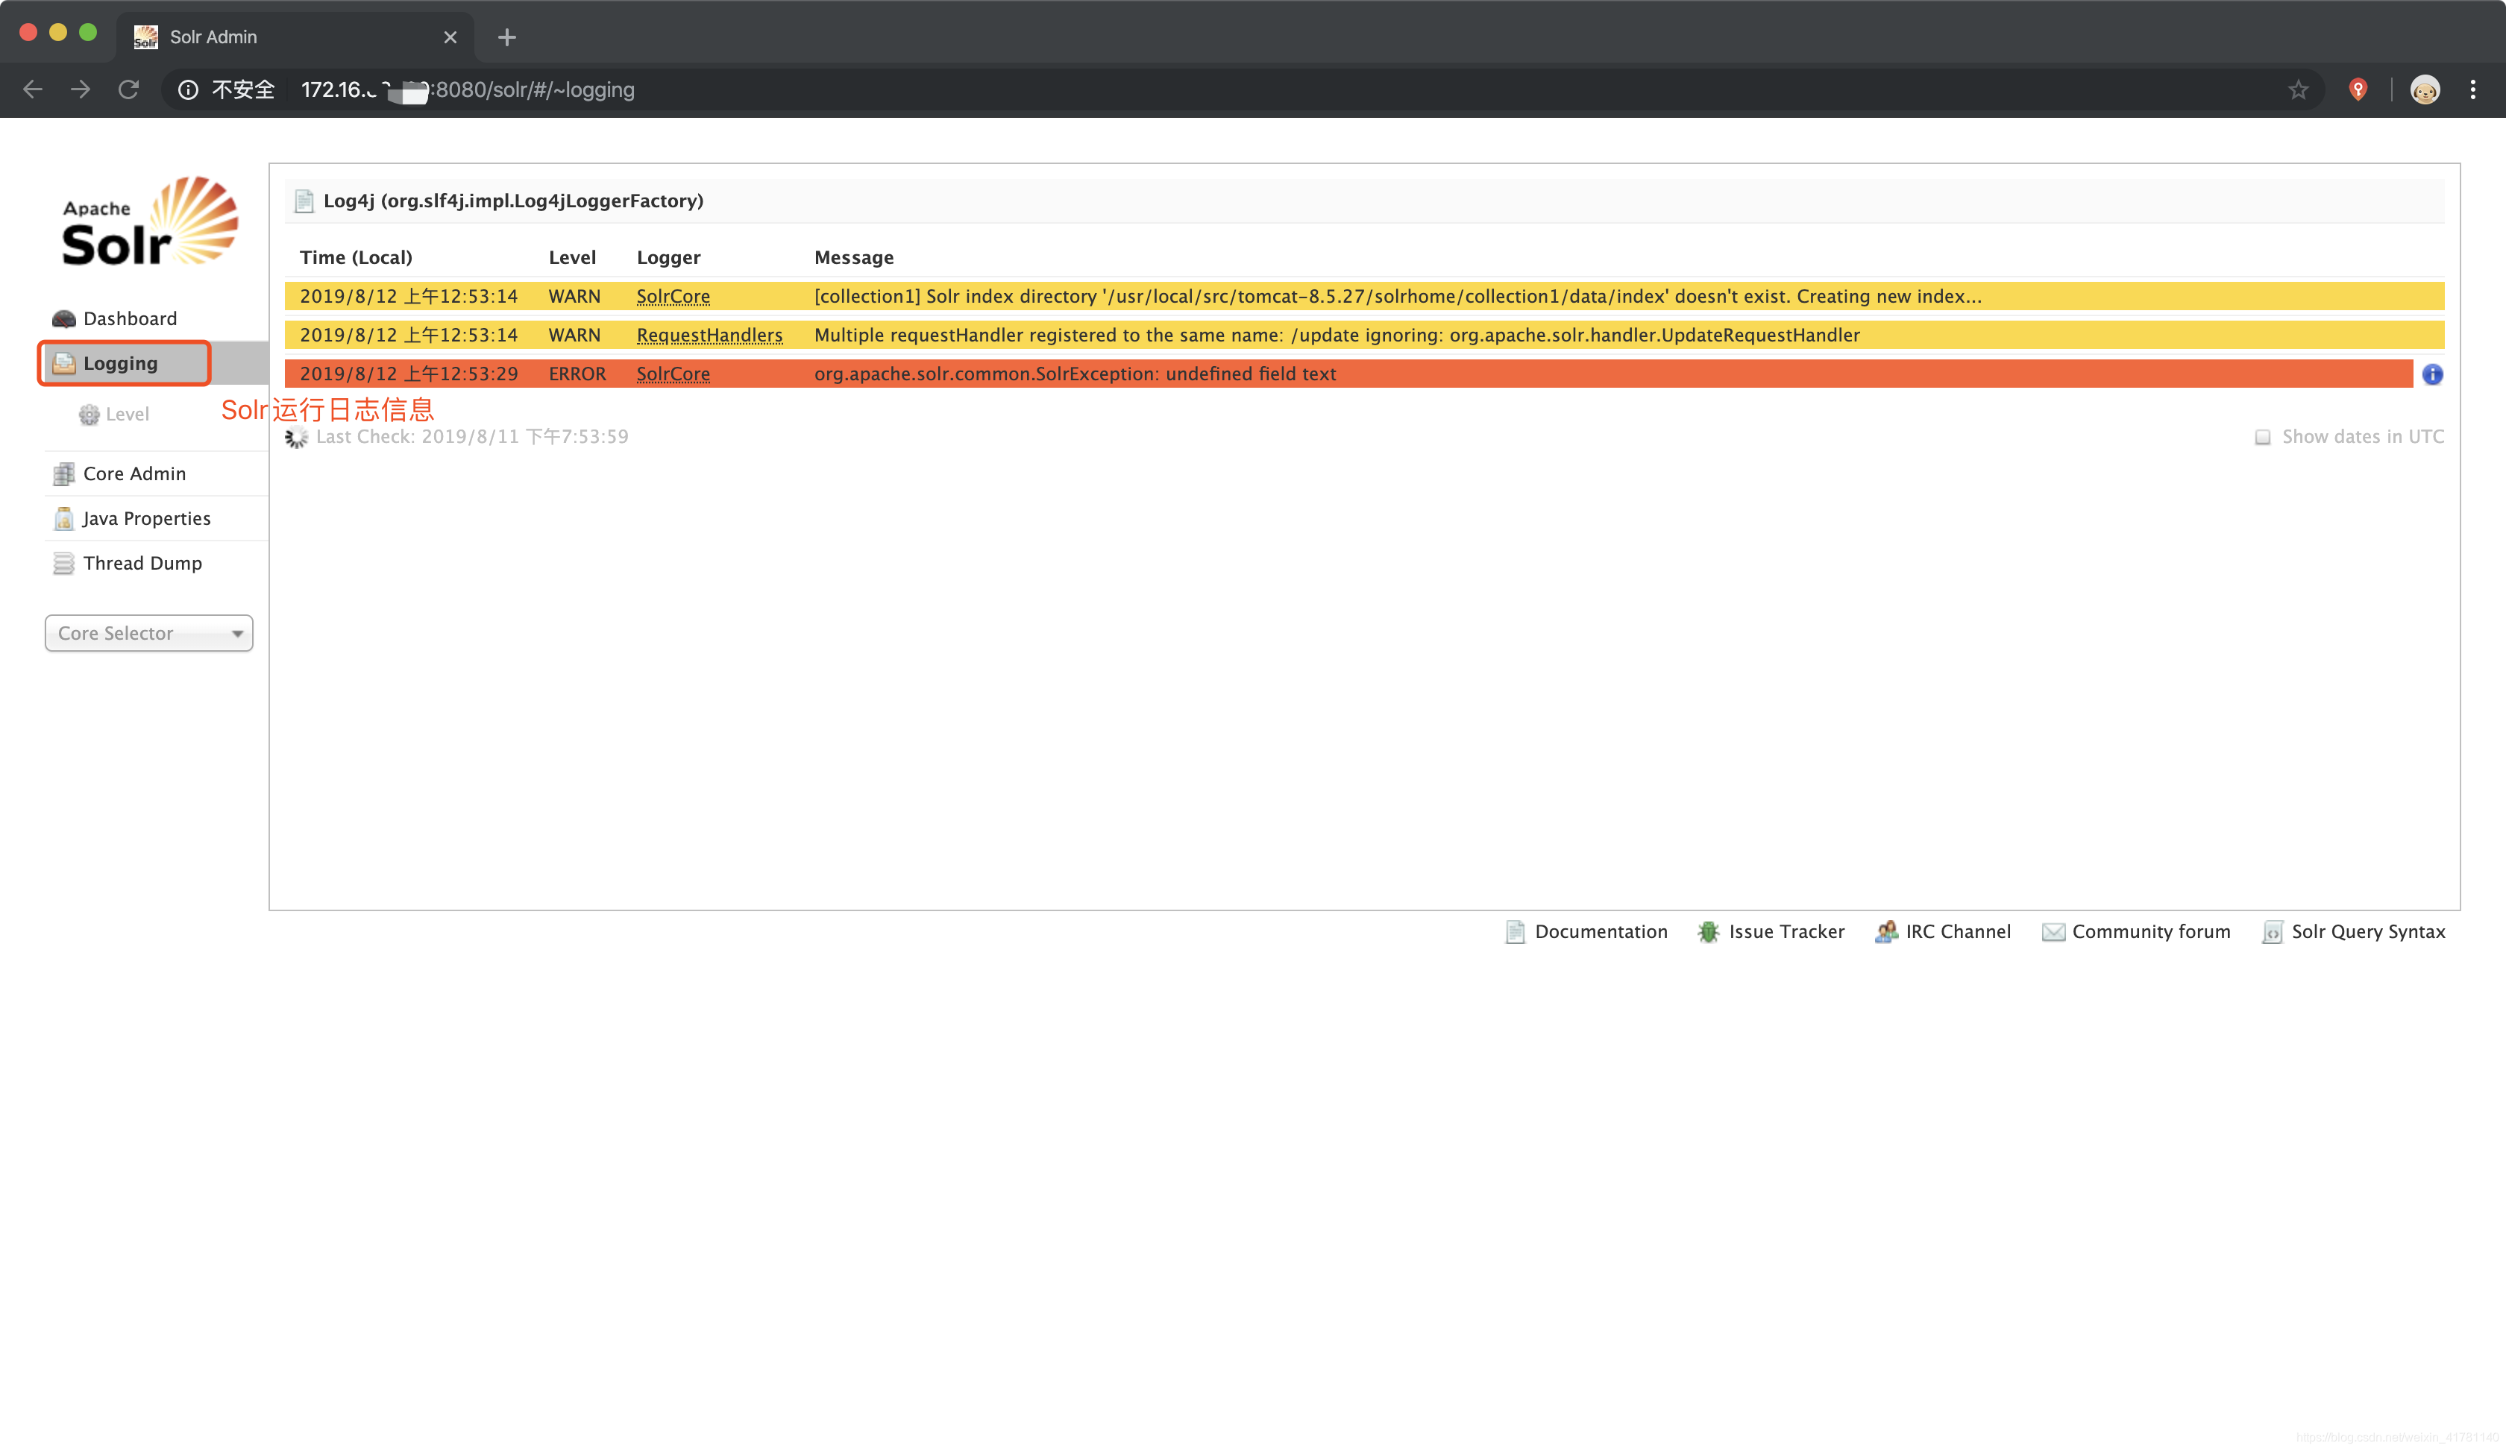2506x1451 pixels.
Task: Enable Show dates in UTC checkbox
Action: point(2262,437)
